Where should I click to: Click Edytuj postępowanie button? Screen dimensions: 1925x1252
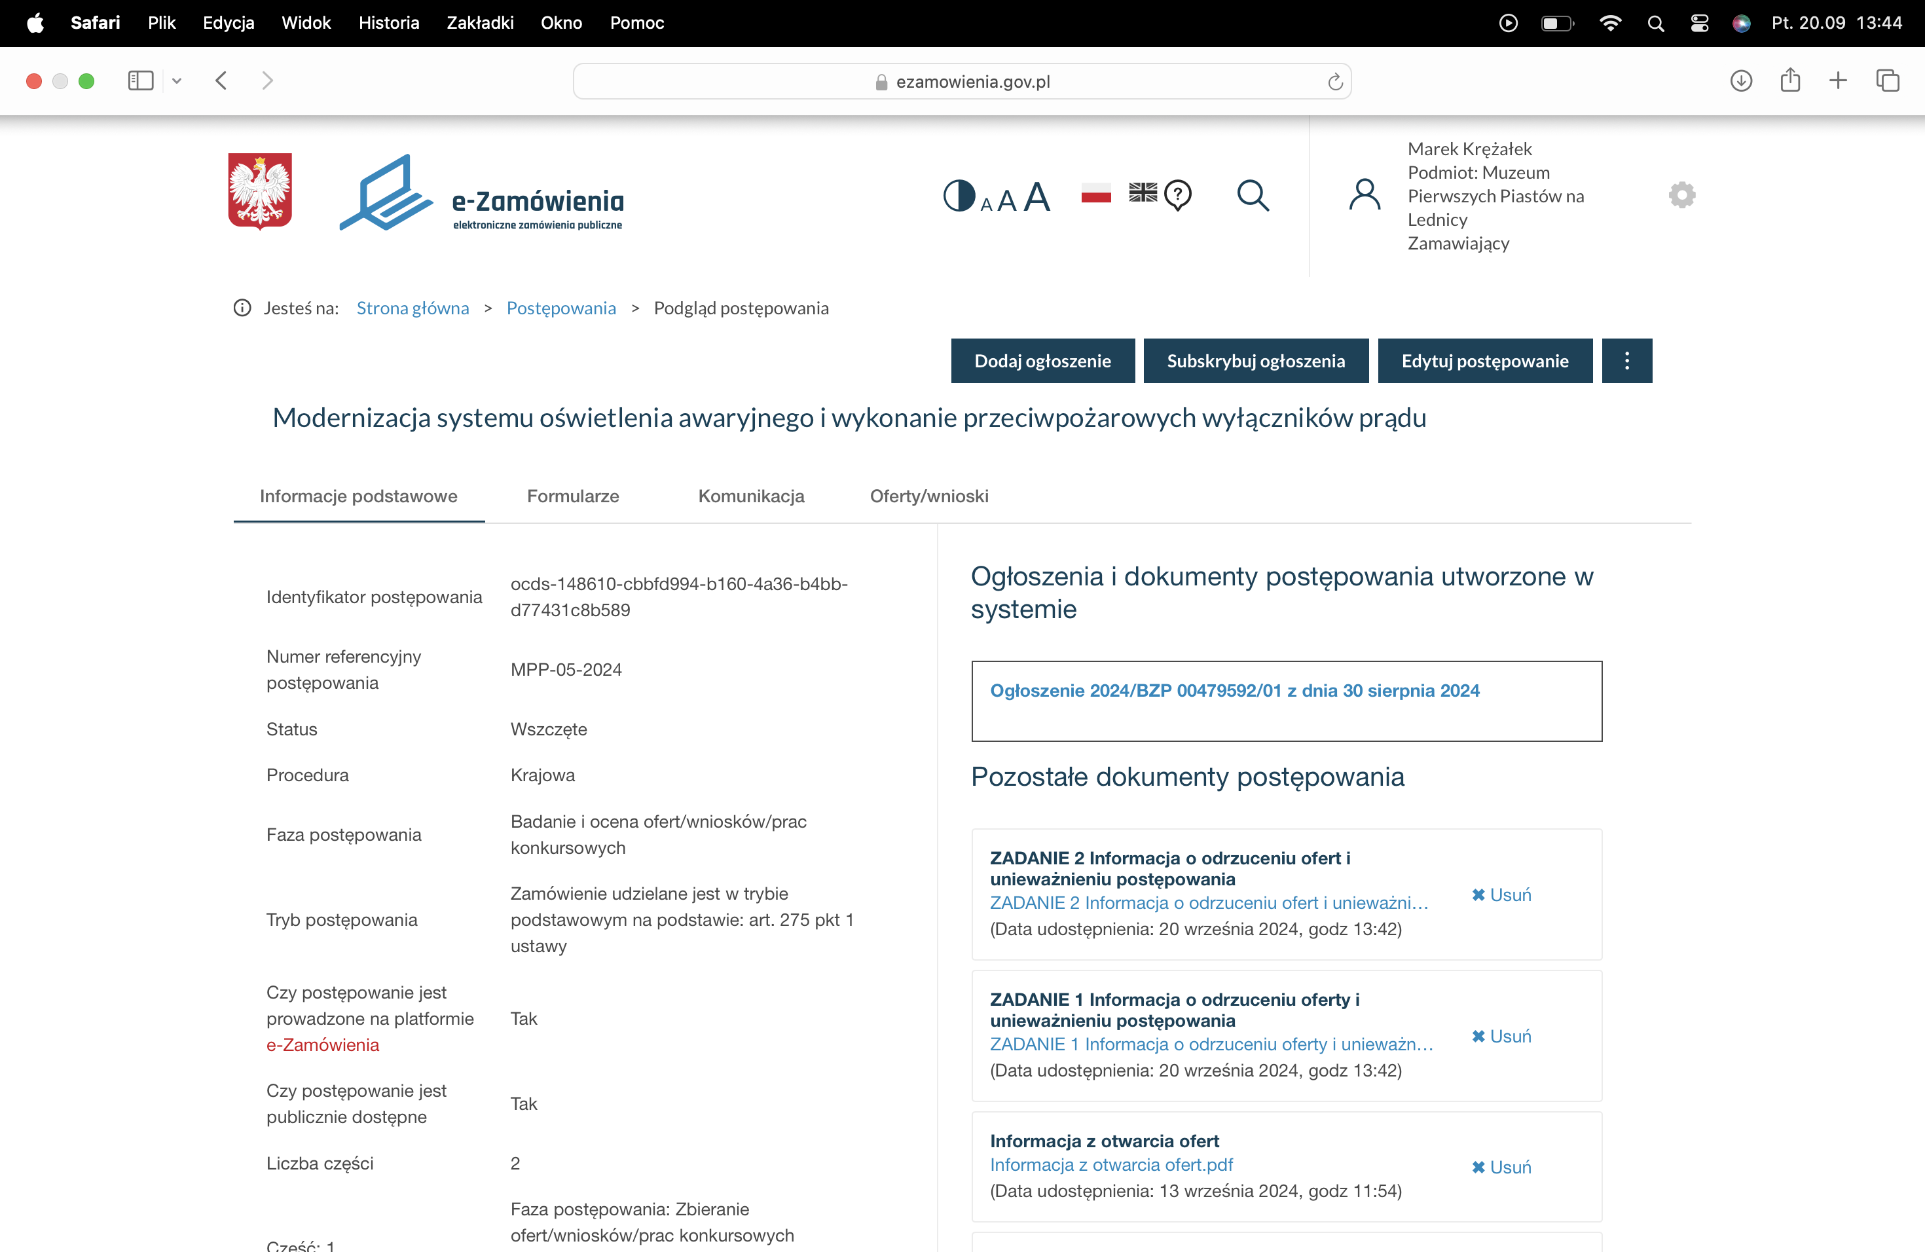[x=1484, y=361]
